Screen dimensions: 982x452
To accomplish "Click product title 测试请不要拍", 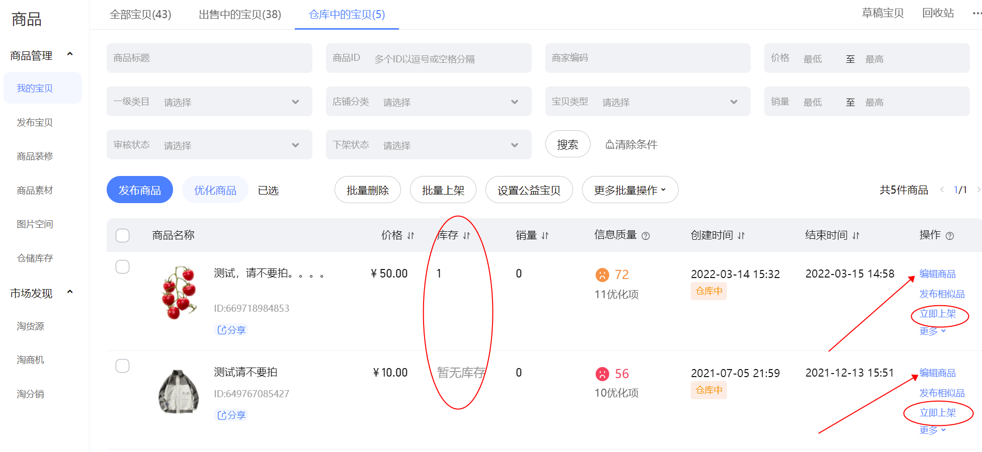I will coord(245,372).
